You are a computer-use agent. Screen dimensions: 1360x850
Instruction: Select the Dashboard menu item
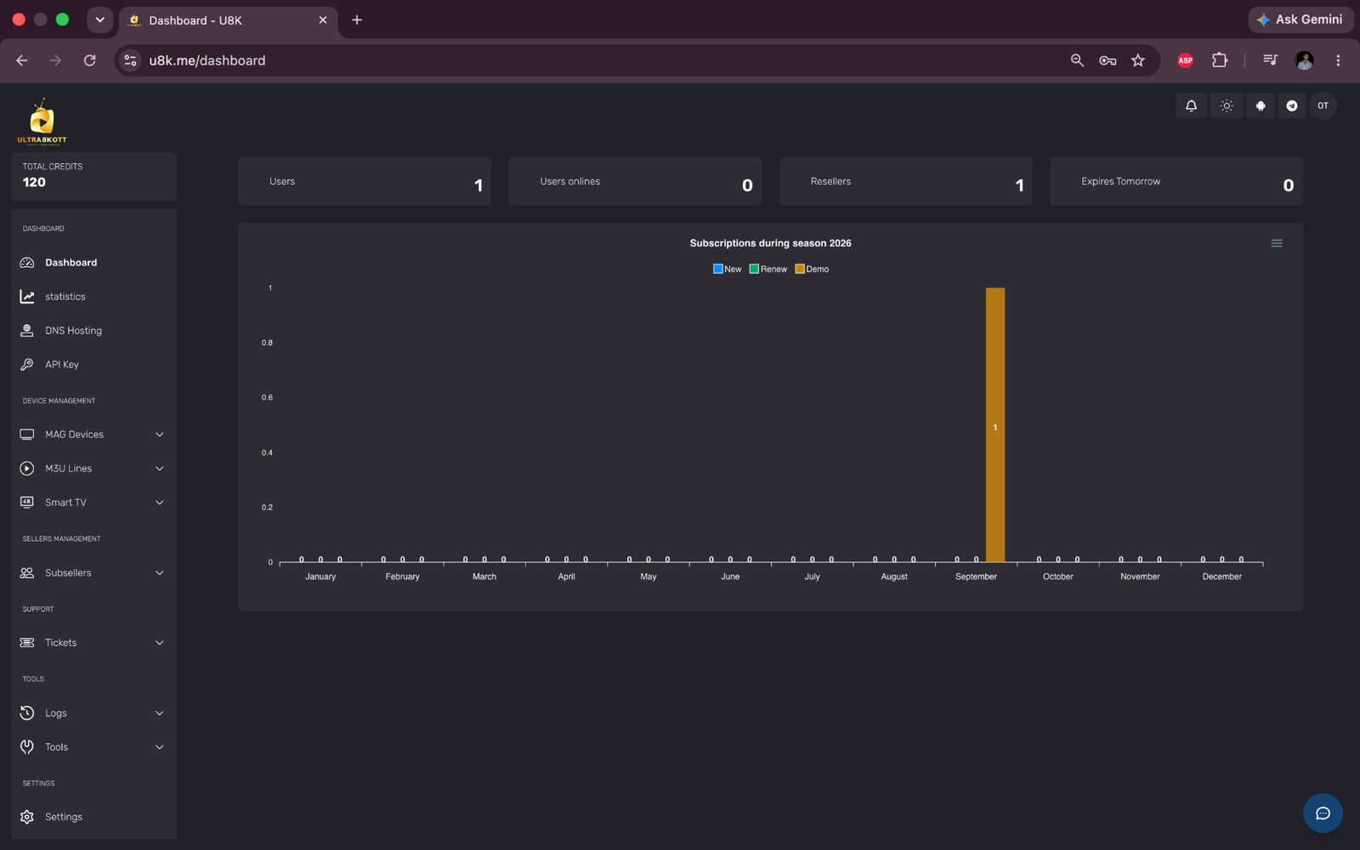[x=93, y=263]
